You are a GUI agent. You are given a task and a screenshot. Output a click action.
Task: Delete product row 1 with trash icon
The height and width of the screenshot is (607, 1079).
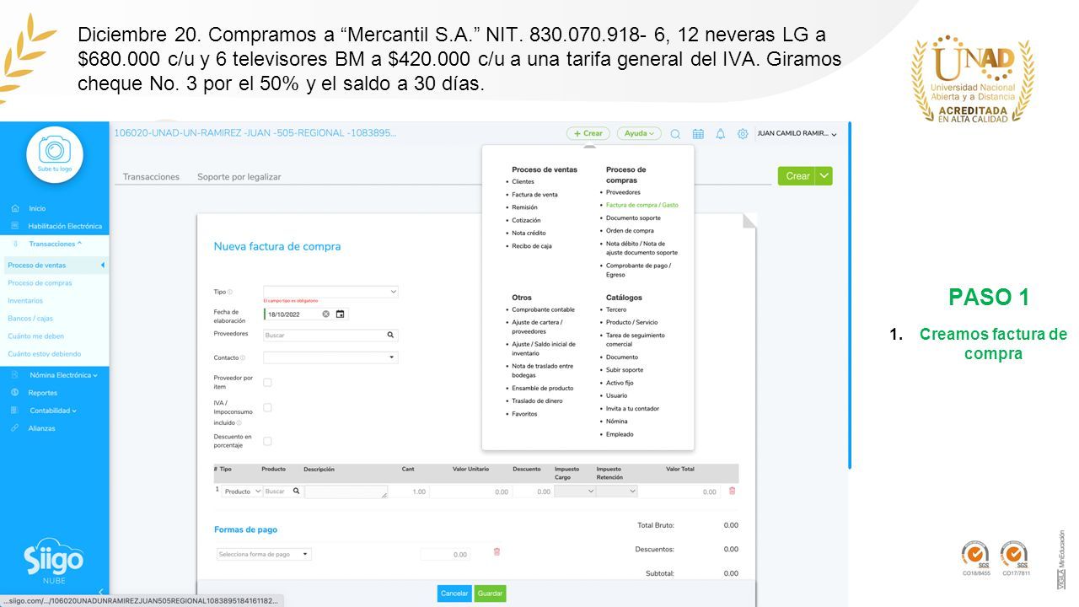[x=732, y=491]
